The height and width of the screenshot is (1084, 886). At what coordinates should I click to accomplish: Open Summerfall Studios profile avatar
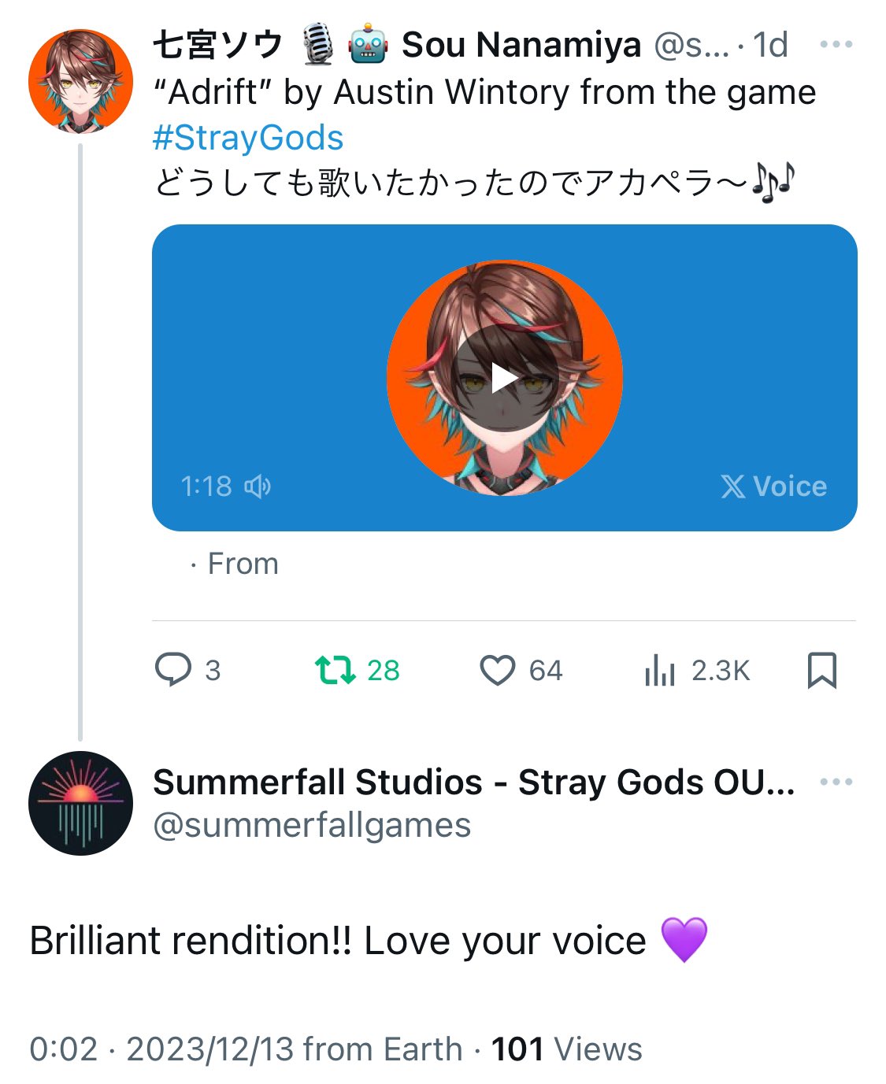[80, 803]
